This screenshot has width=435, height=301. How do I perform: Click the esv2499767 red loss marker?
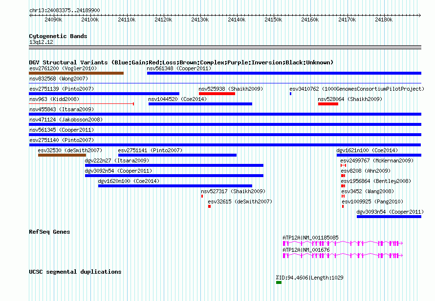click(343, 165)
